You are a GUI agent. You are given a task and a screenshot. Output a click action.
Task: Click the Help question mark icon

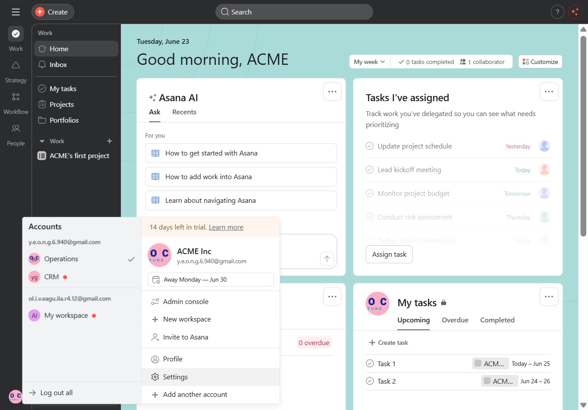(x=557, y=12)
